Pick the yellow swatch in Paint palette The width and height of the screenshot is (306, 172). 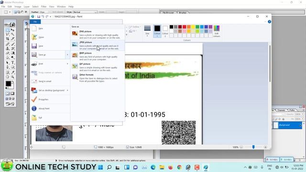[193, 27]
